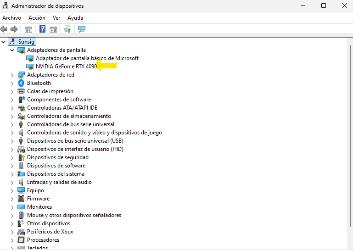Click the Componentes de software icon

click(x=21, y=100)
